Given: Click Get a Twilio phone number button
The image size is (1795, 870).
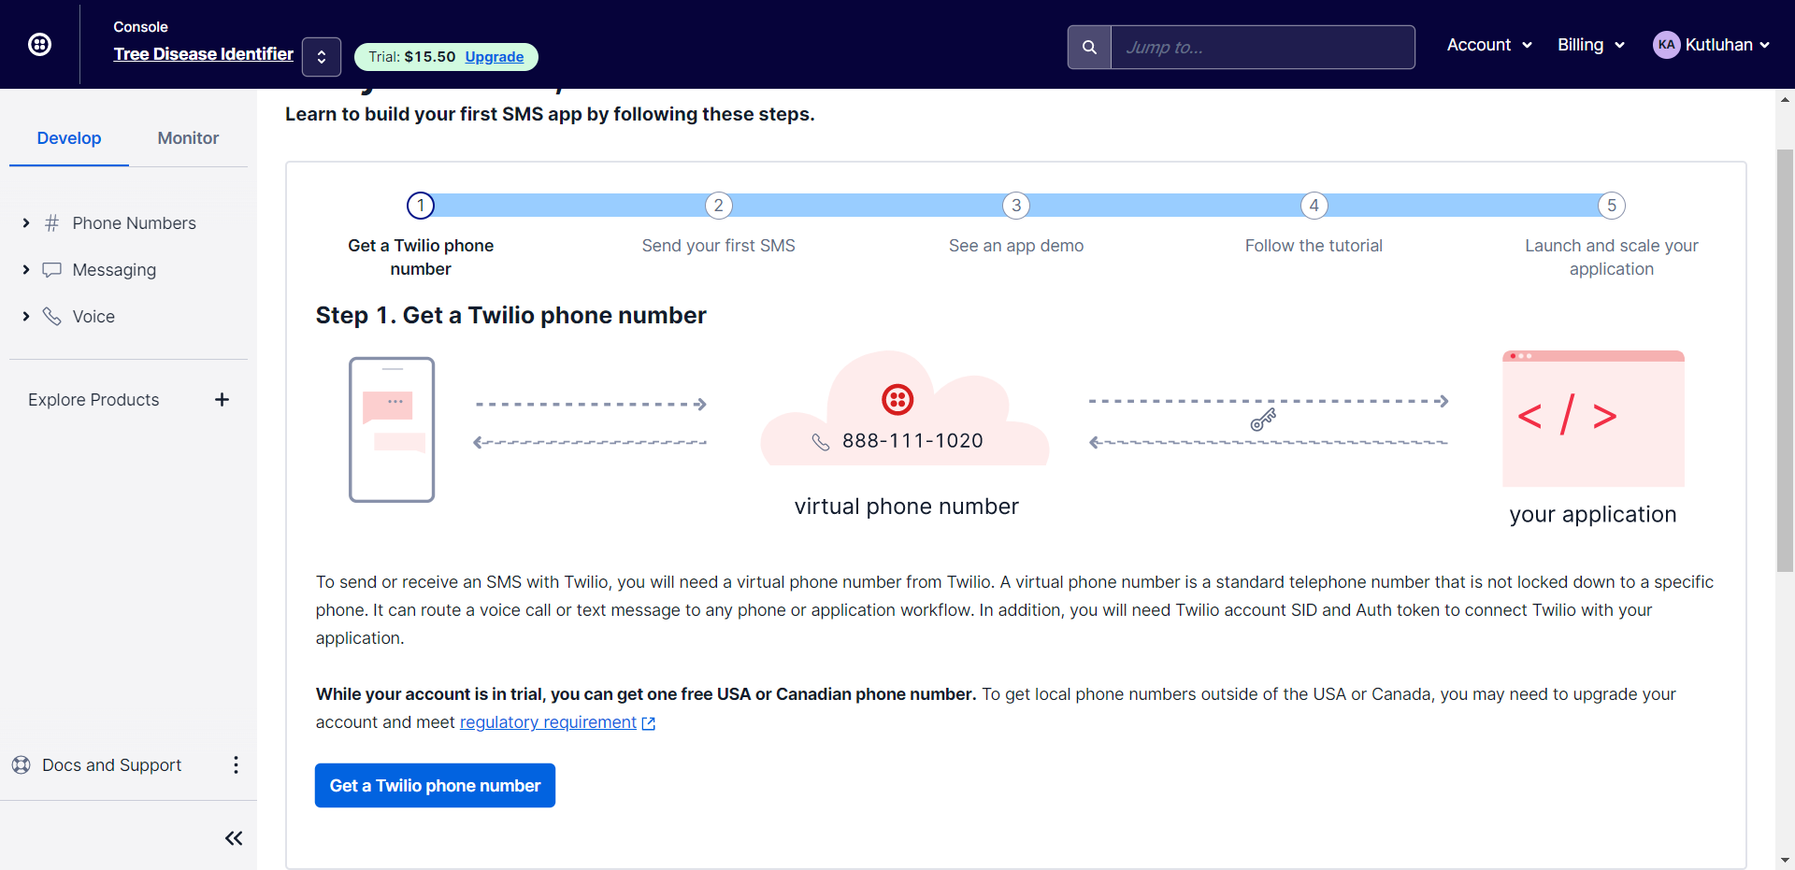Looking at the screenshot, I should 435,786.
